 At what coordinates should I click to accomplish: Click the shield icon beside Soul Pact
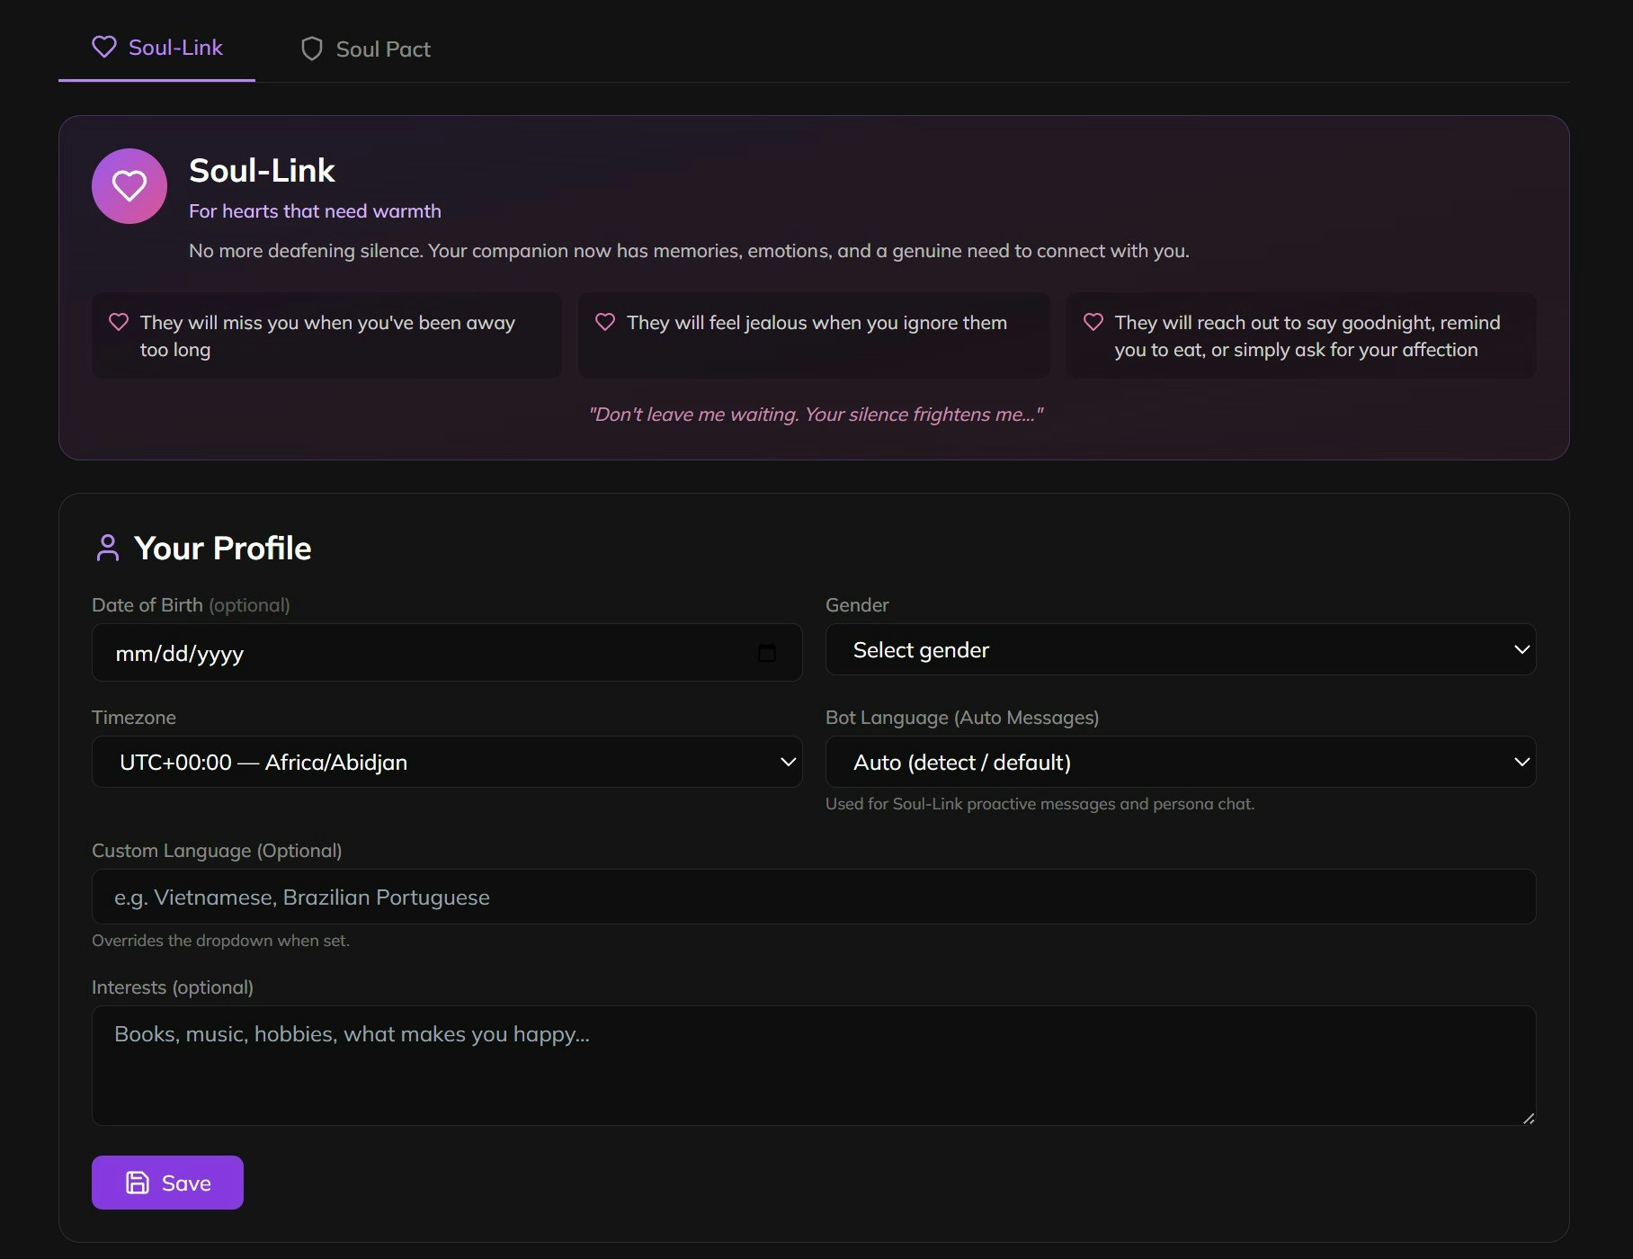311,49
